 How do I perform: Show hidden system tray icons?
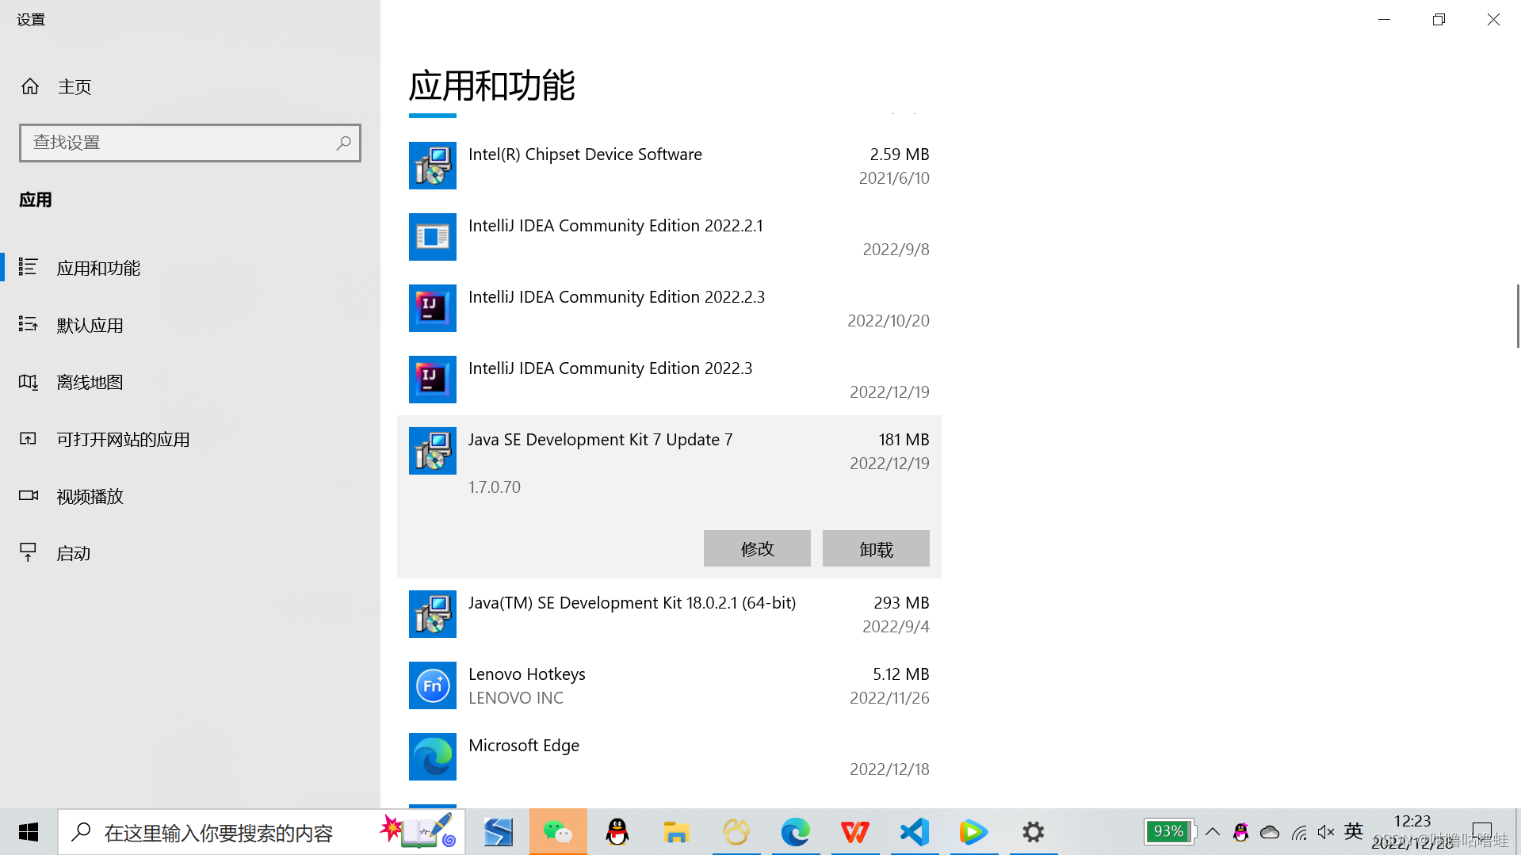[x=1213, y=832]
